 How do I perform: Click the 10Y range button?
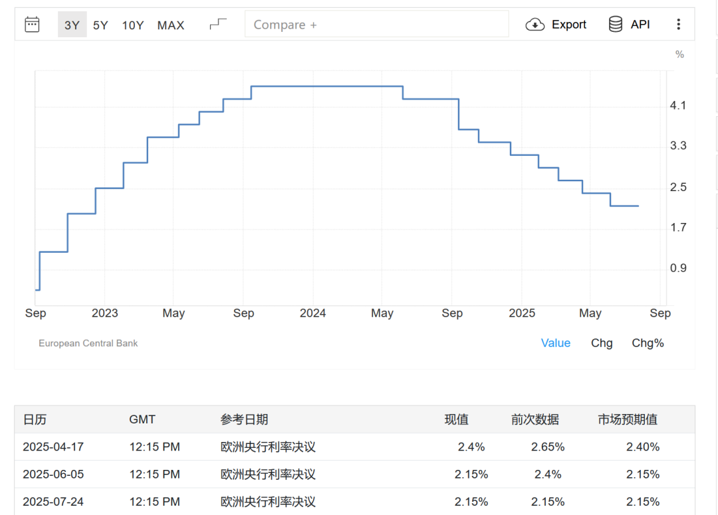tap(133, 25)
